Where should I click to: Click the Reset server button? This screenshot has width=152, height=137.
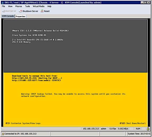[x=45, y=11]
